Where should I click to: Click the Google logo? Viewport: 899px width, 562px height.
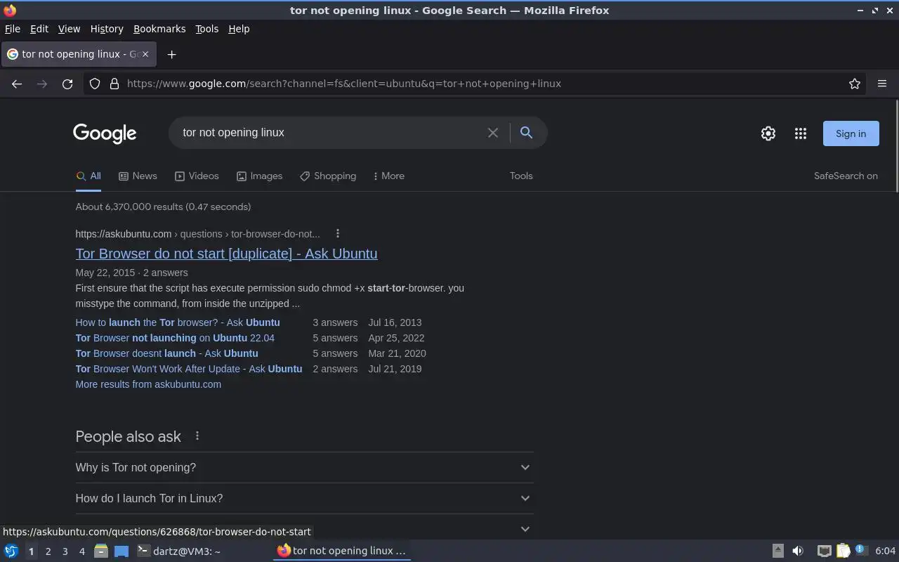point(105,133)
